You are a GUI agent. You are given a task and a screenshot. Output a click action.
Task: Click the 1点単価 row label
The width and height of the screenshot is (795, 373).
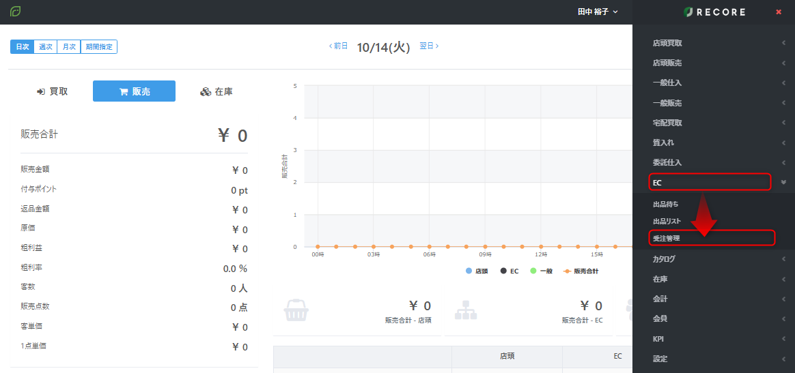tap(34, 346)
